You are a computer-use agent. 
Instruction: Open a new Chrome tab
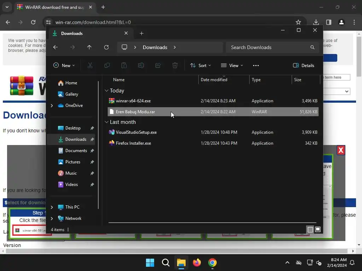coord(103,7)
